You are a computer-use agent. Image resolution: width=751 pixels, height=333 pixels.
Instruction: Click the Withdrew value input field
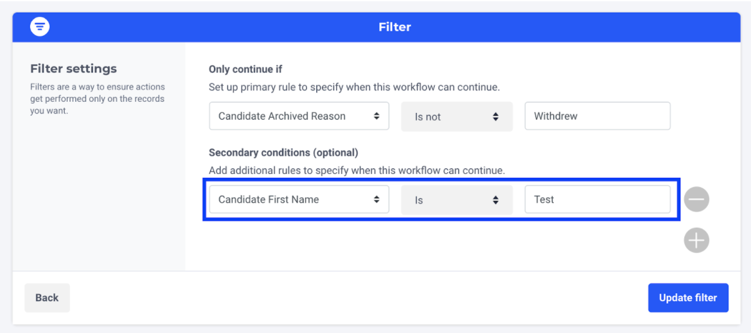597,117
